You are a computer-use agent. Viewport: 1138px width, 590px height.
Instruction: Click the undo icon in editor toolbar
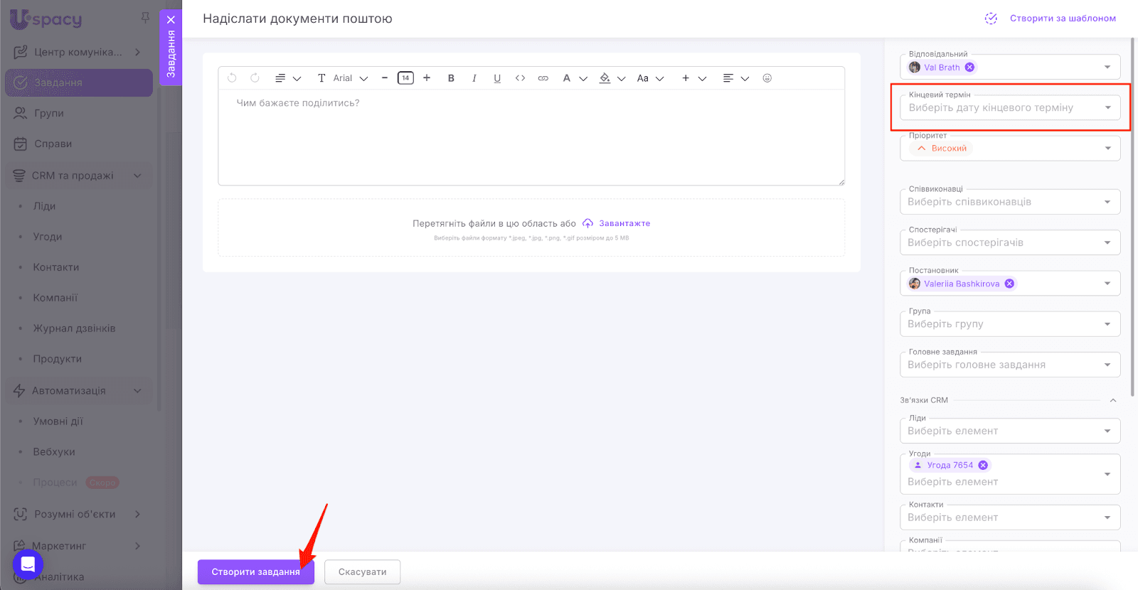click(x=232, y=78)
